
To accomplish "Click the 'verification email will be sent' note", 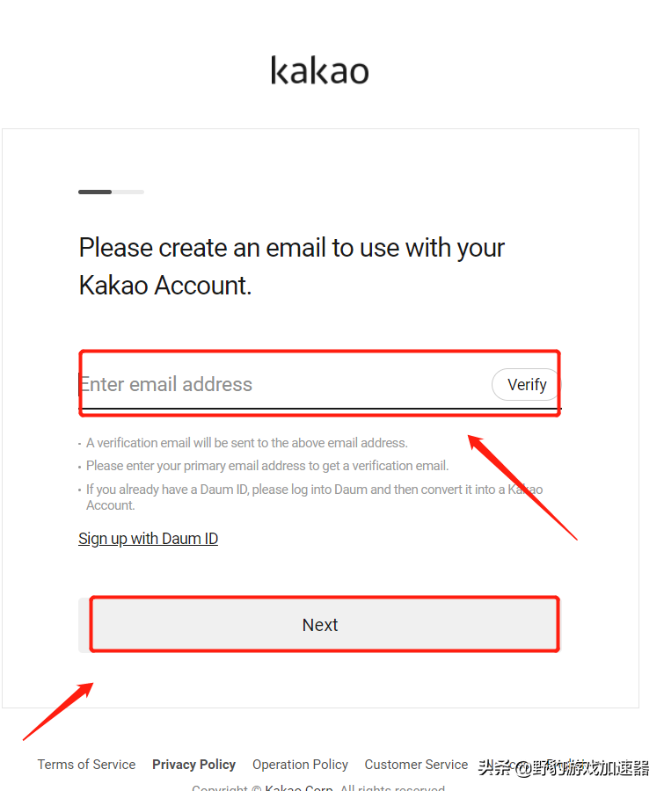I will (246, 443).
